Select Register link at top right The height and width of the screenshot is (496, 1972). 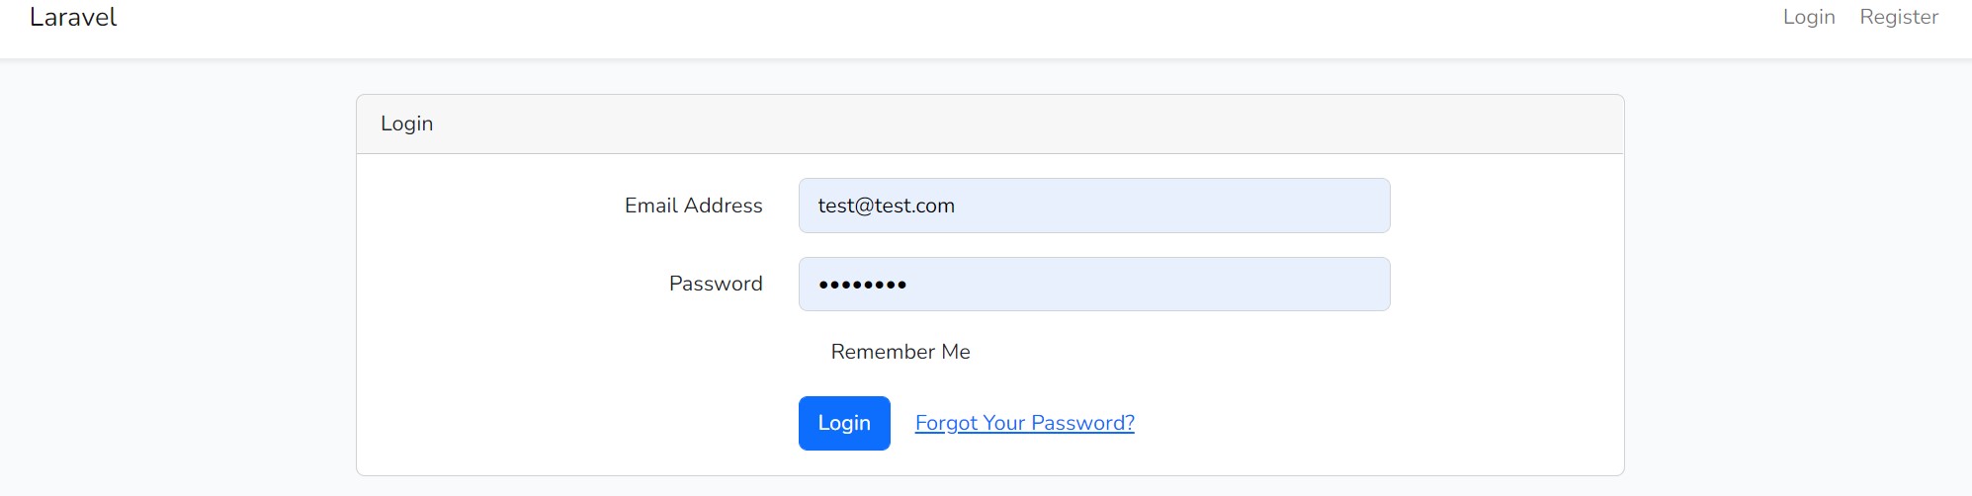coord(1898,17)
